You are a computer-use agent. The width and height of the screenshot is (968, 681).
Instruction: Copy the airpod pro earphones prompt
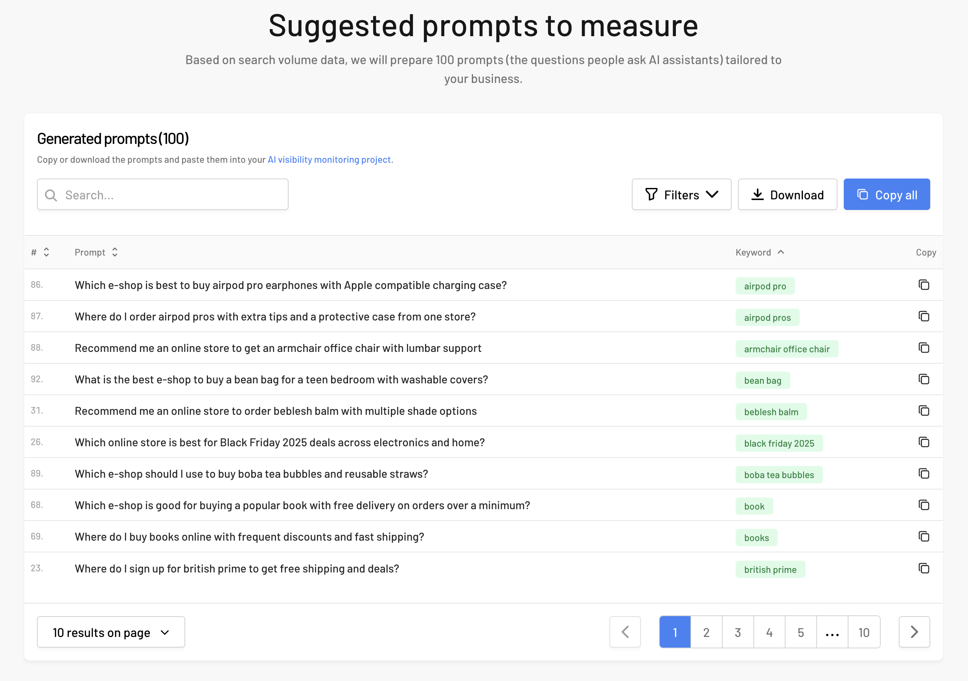point(924,285)
